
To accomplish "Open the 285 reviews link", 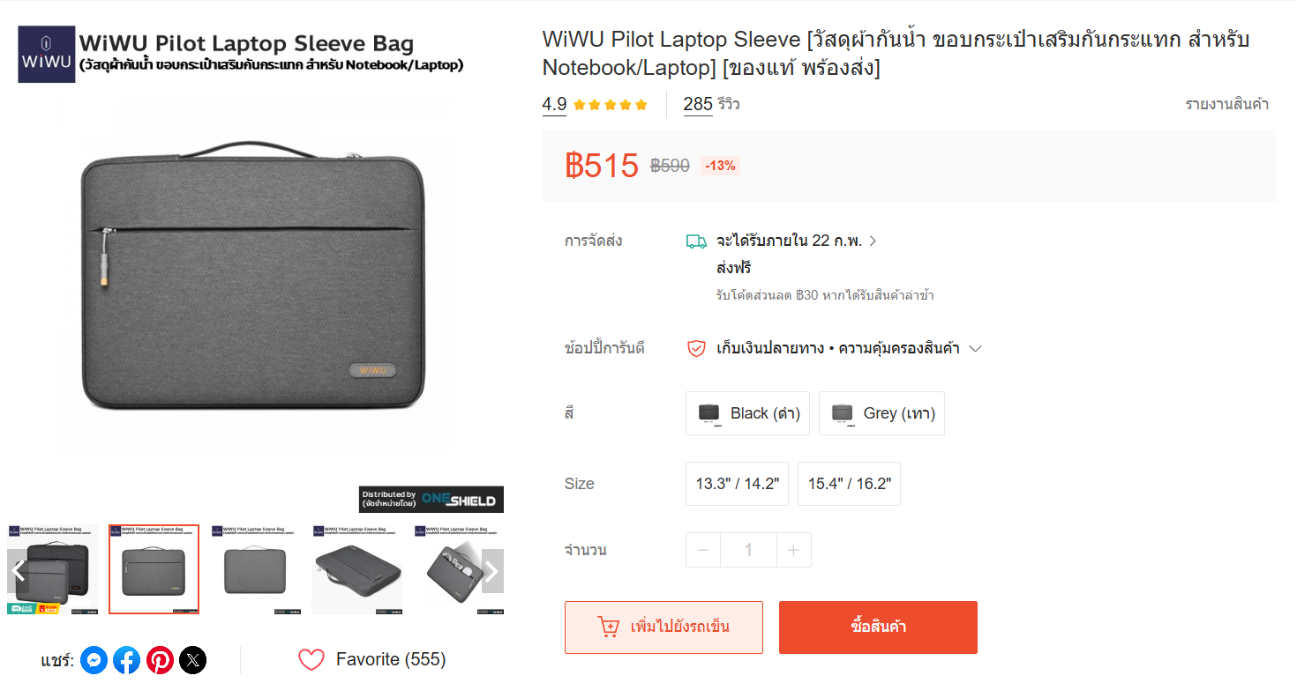I will point(711,105).
